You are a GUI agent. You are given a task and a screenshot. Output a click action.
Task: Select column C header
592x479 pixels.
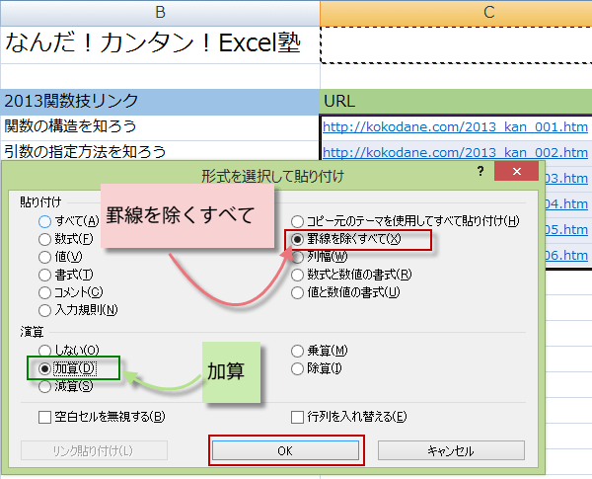456,13
